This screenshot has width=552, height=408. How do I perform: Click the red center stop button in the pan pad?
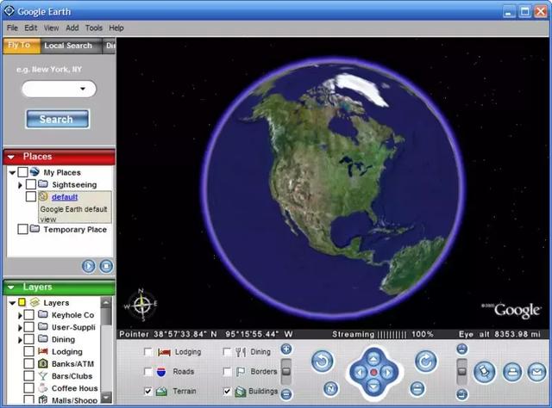click(x=373, y=372)
